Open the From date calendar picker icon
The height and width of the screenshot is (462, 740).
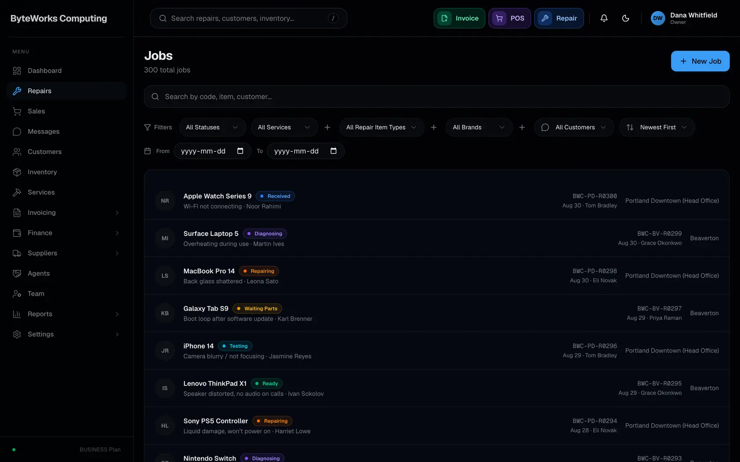(x=240, y=151)
